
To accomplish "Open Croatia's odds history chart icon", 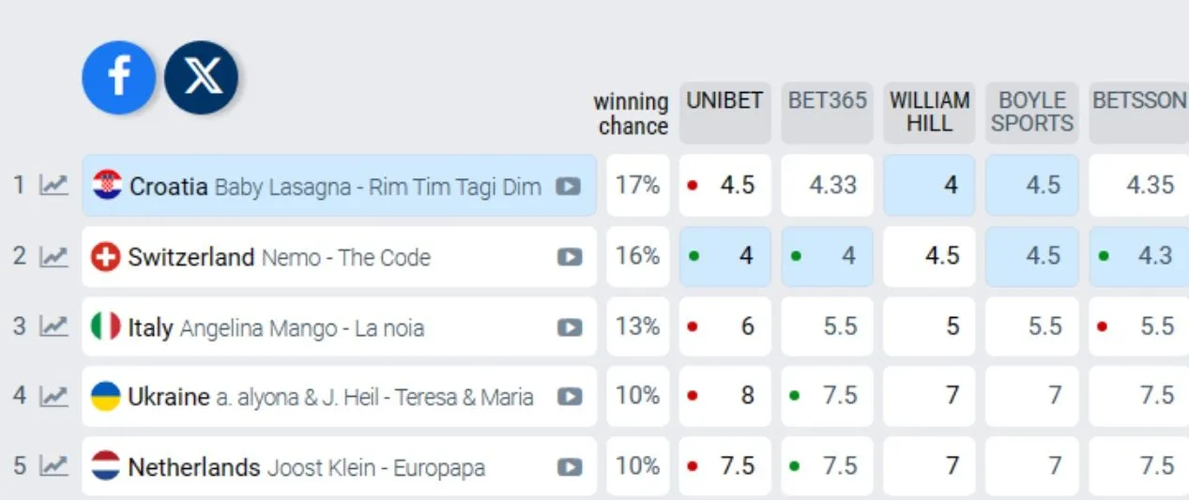I will point(54,186).
